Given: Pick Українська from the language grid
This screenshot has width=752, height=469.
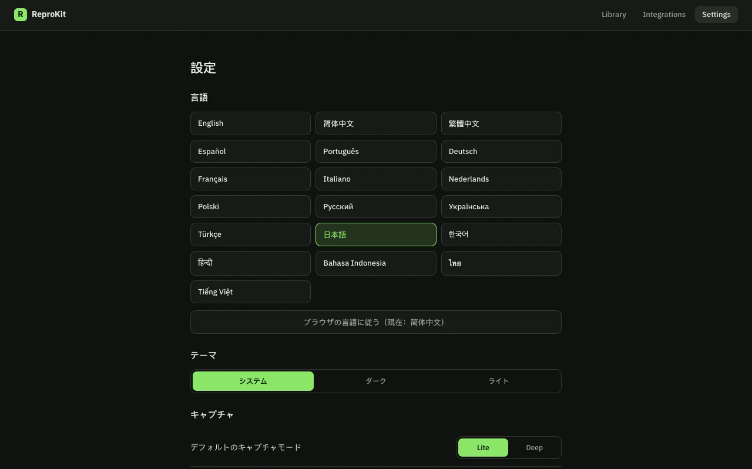Looking at the screenshot, I should (501, 207).
